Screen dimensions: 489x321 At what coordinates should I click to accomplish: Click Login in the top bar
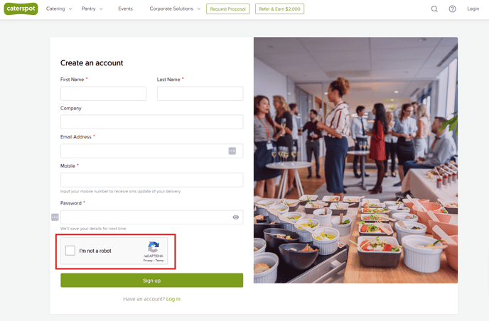[x=473, y=9]
